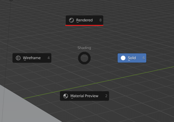Image resolution: width=174 pixels, height=122 pixels.
Task: Click the shortcut number 8 beside Rendered
Action: tap(100, 20)
